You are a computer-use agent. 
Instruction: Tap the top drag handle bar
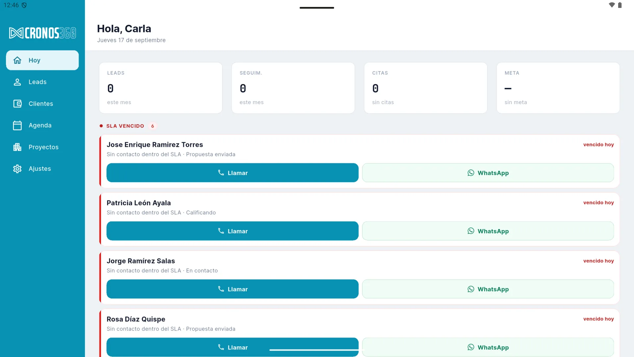coord(317,8)
